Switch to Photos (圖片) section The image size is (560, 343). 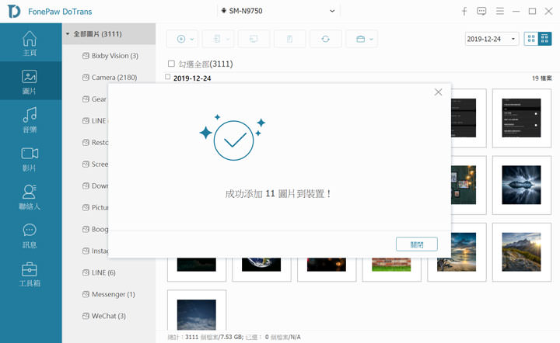pos(30,81)
